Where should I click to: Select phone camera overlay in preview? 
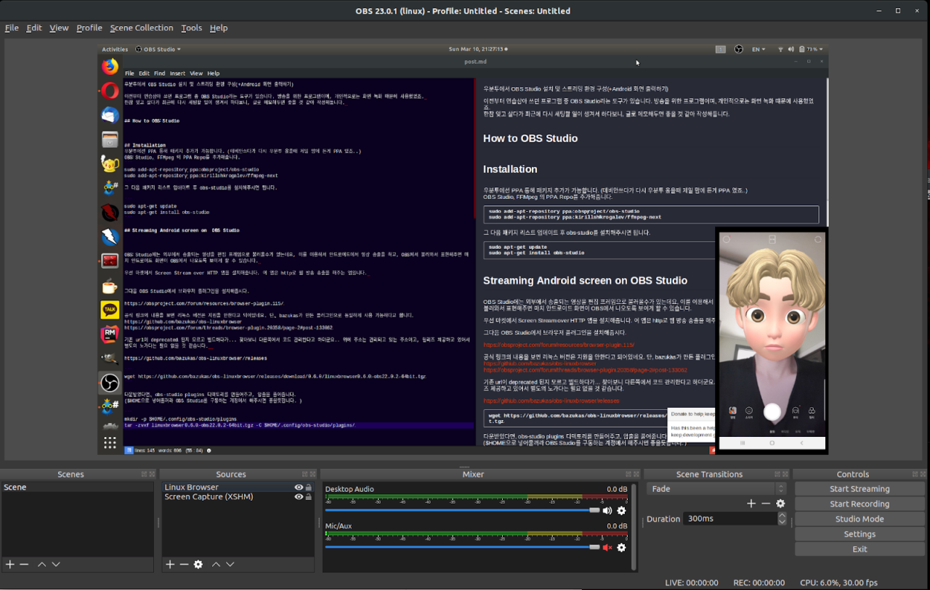click(772, 340)
